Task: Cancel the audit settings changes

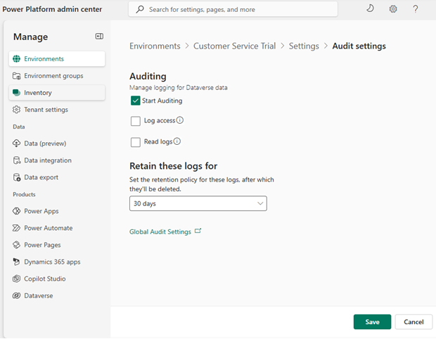Action: 413,322
